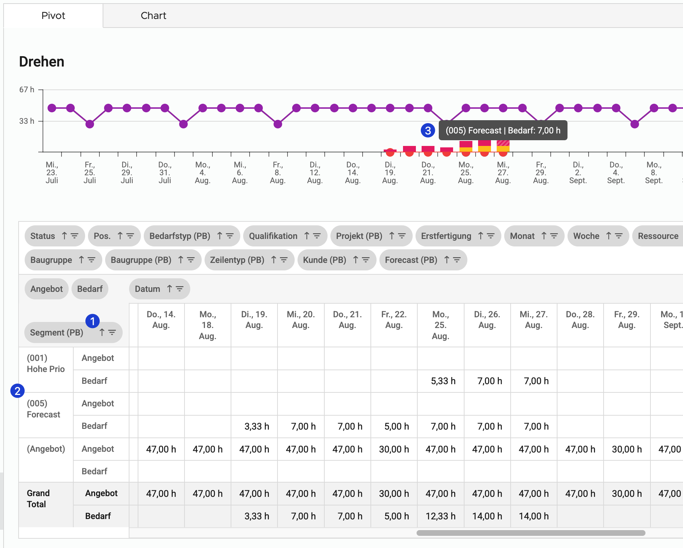Click sort arrow on Monat chip

point(544,236)
